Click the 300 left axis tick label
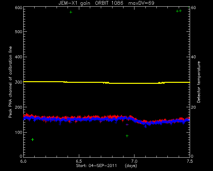 [x=19, y=82]
